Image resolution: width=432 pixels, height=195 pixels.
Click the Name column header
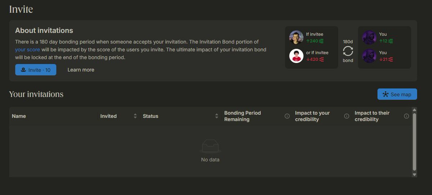(x=19, y=116)
